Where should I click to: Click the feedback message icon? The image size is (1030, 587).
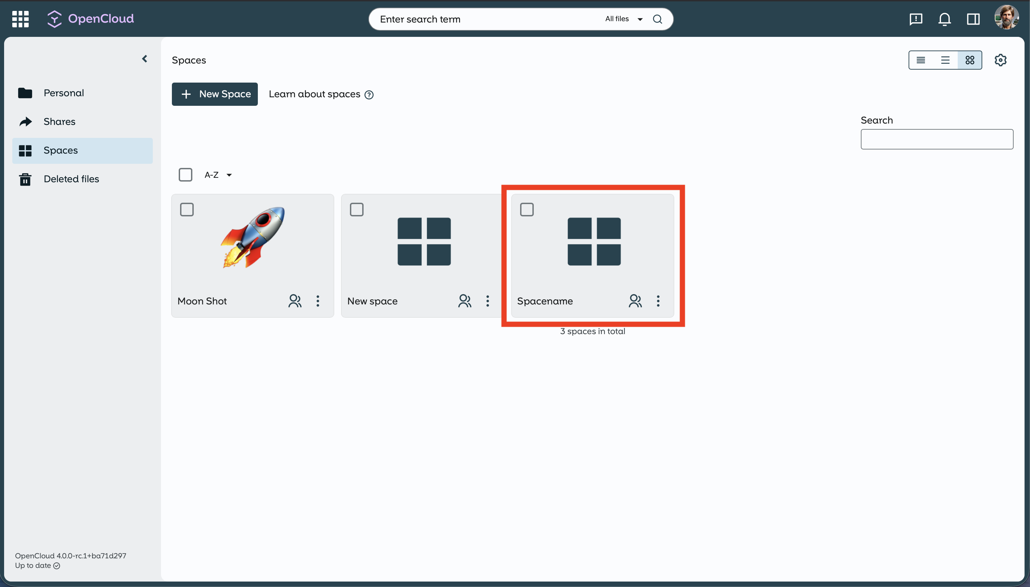click(916, 19)
